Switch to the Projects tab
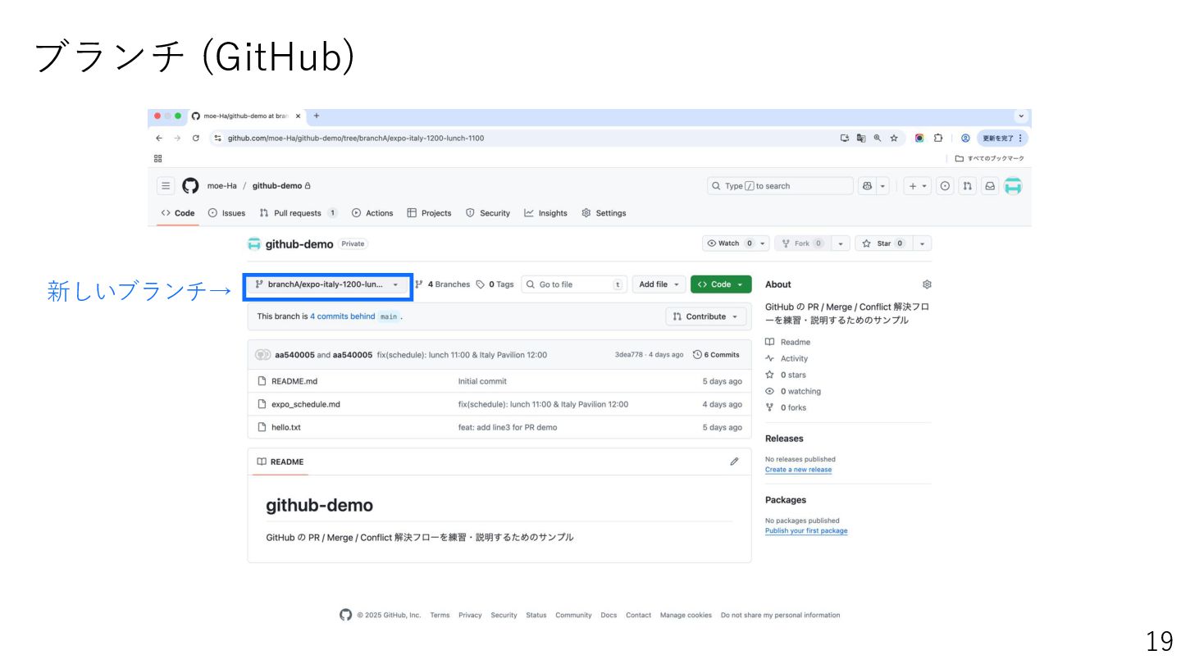 (429, 213)
